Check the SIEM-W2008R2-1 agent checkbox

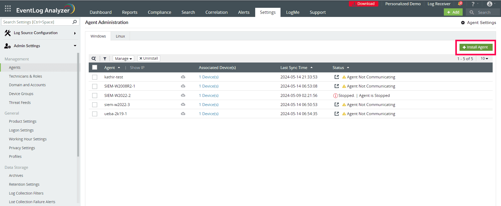pos(95,86)
